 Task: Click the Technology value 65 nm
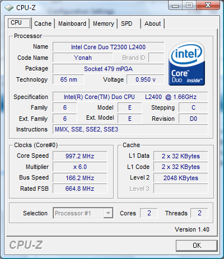(x=68, y=79)
